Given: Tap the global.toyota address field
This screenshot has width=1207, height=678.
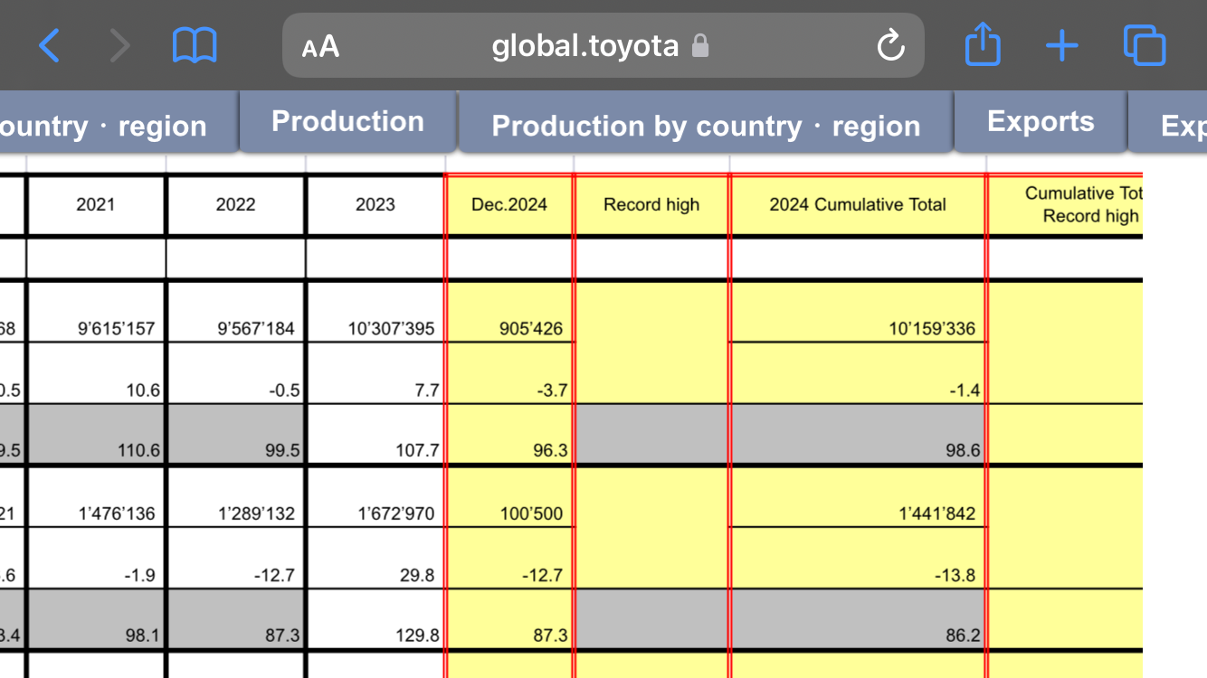Looking at the screenshot, I should (603, 45).
